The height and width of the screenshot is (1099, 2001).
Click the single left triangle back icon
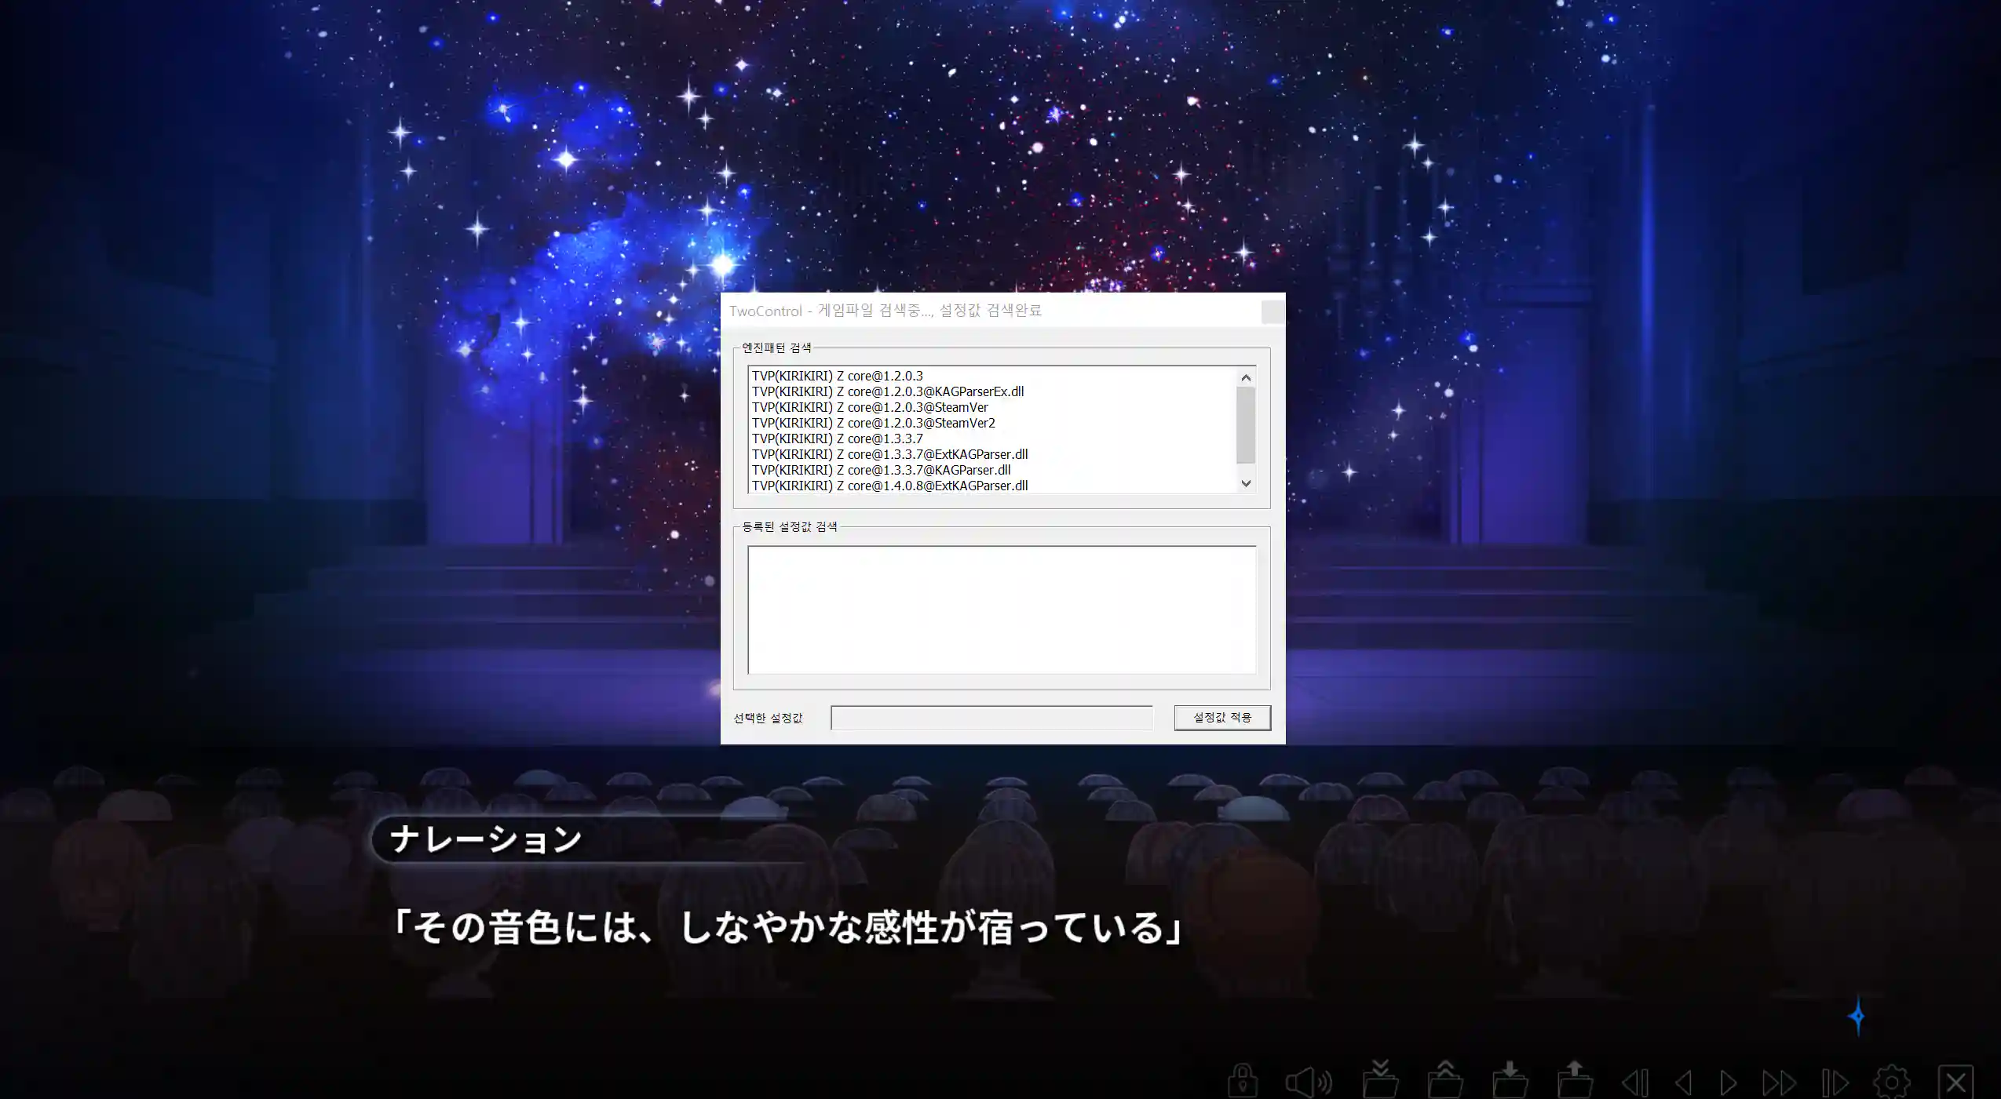tap(1682, 1083)
